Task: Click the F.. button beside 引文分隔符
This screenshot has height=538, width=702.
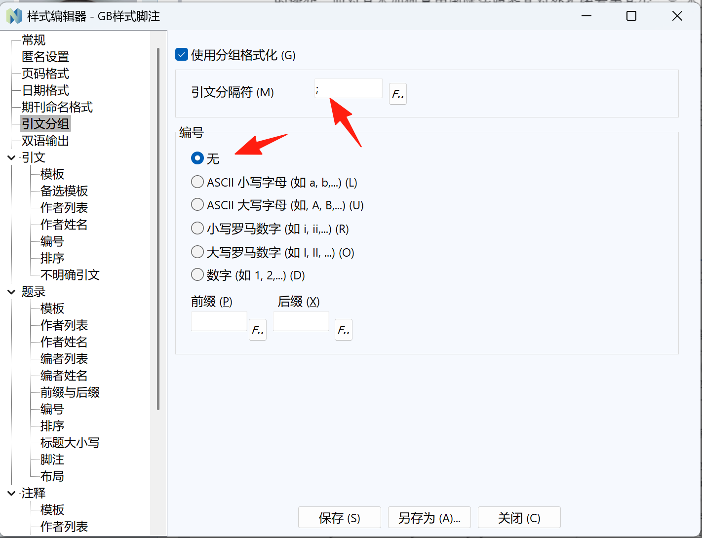Action: (398, 94)
